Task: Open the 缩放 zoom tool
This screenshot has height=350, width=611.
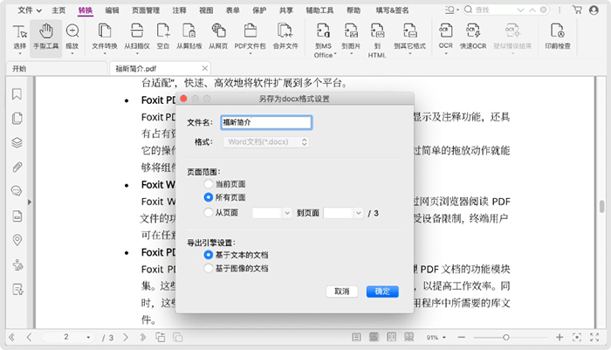Action: click(x=72, y=38)
